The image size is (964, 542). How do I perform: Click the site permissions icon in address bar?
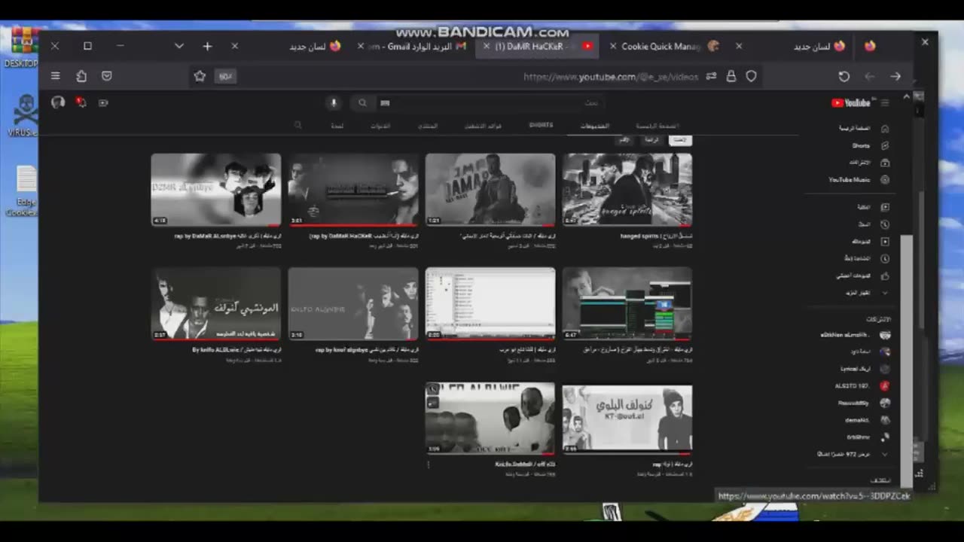(x=711, y=76)
